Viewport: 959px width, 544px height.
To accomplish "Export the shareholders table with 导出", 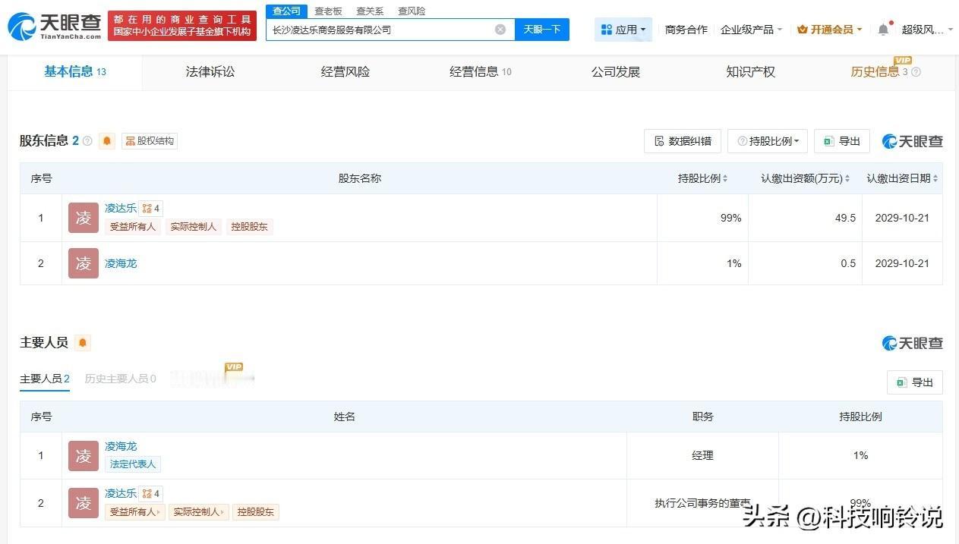I will 842,141.
